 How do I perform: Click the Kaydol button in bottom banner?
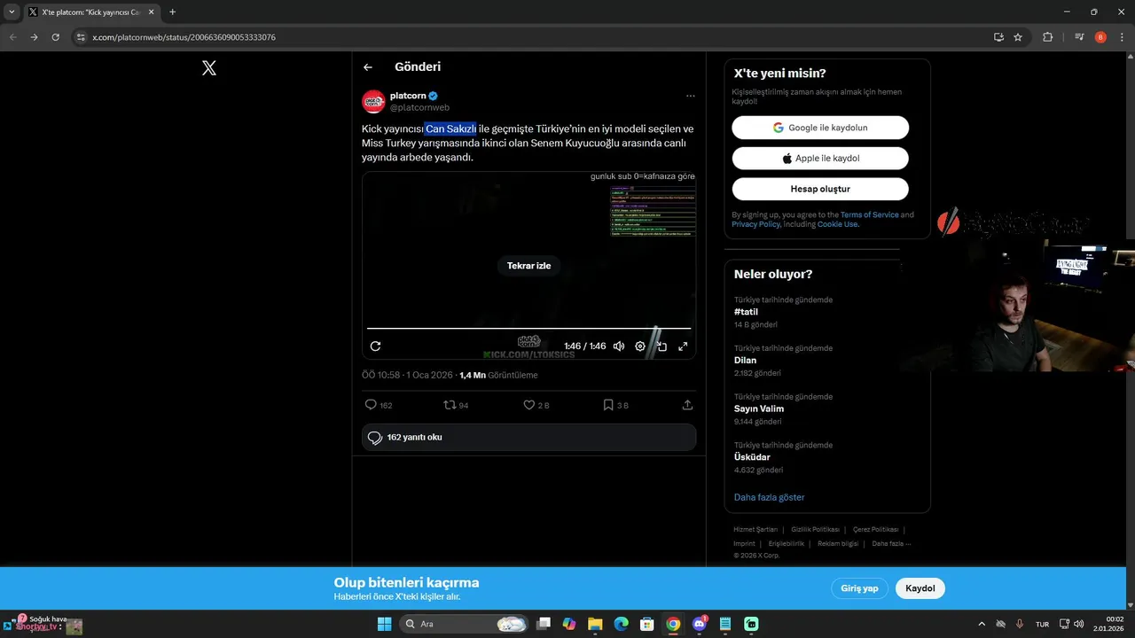(x=920, y=588)
